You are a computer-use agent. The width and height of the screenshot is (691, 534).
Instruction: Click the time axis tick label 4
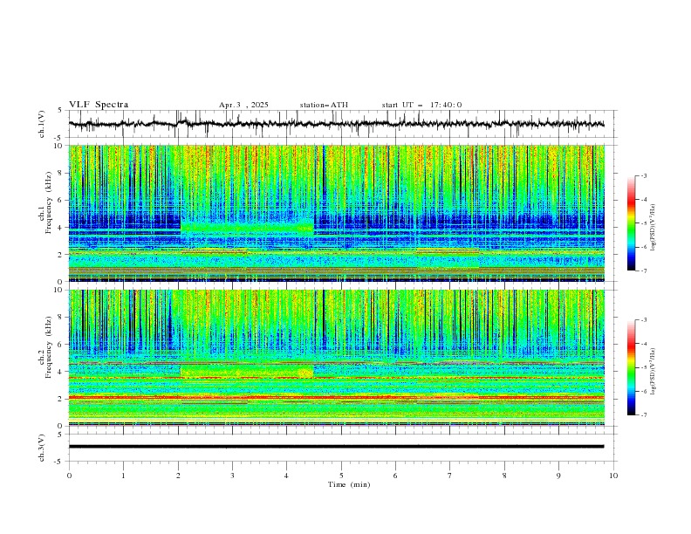pos(286,476)
